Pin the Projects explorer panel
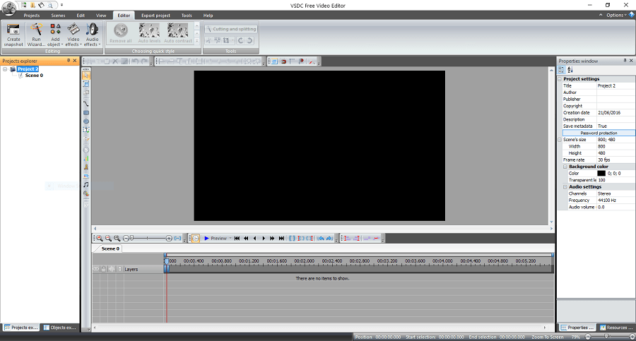Image resolution: width=636 pixels, height=341 pixels. tap(69, 61)
